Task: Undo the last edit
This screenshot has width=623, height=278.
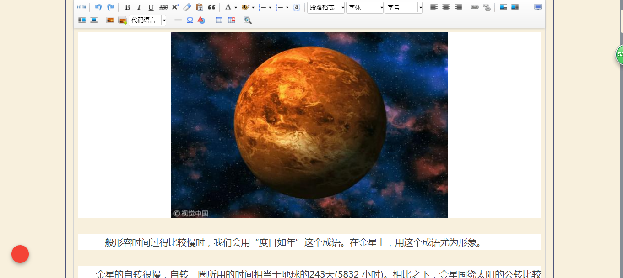Action: pyautogui.click(x=98, y=7)
